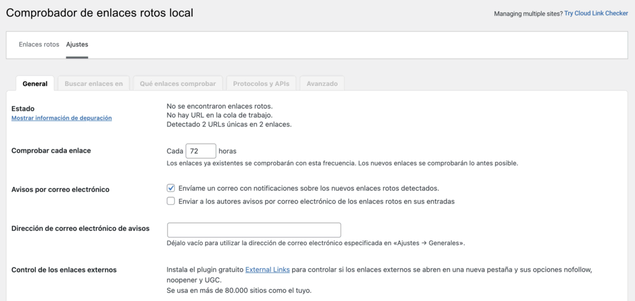The image size is (635, 301).
Task: Click the Comprobar cada enlace setting label
Action: 51,150
